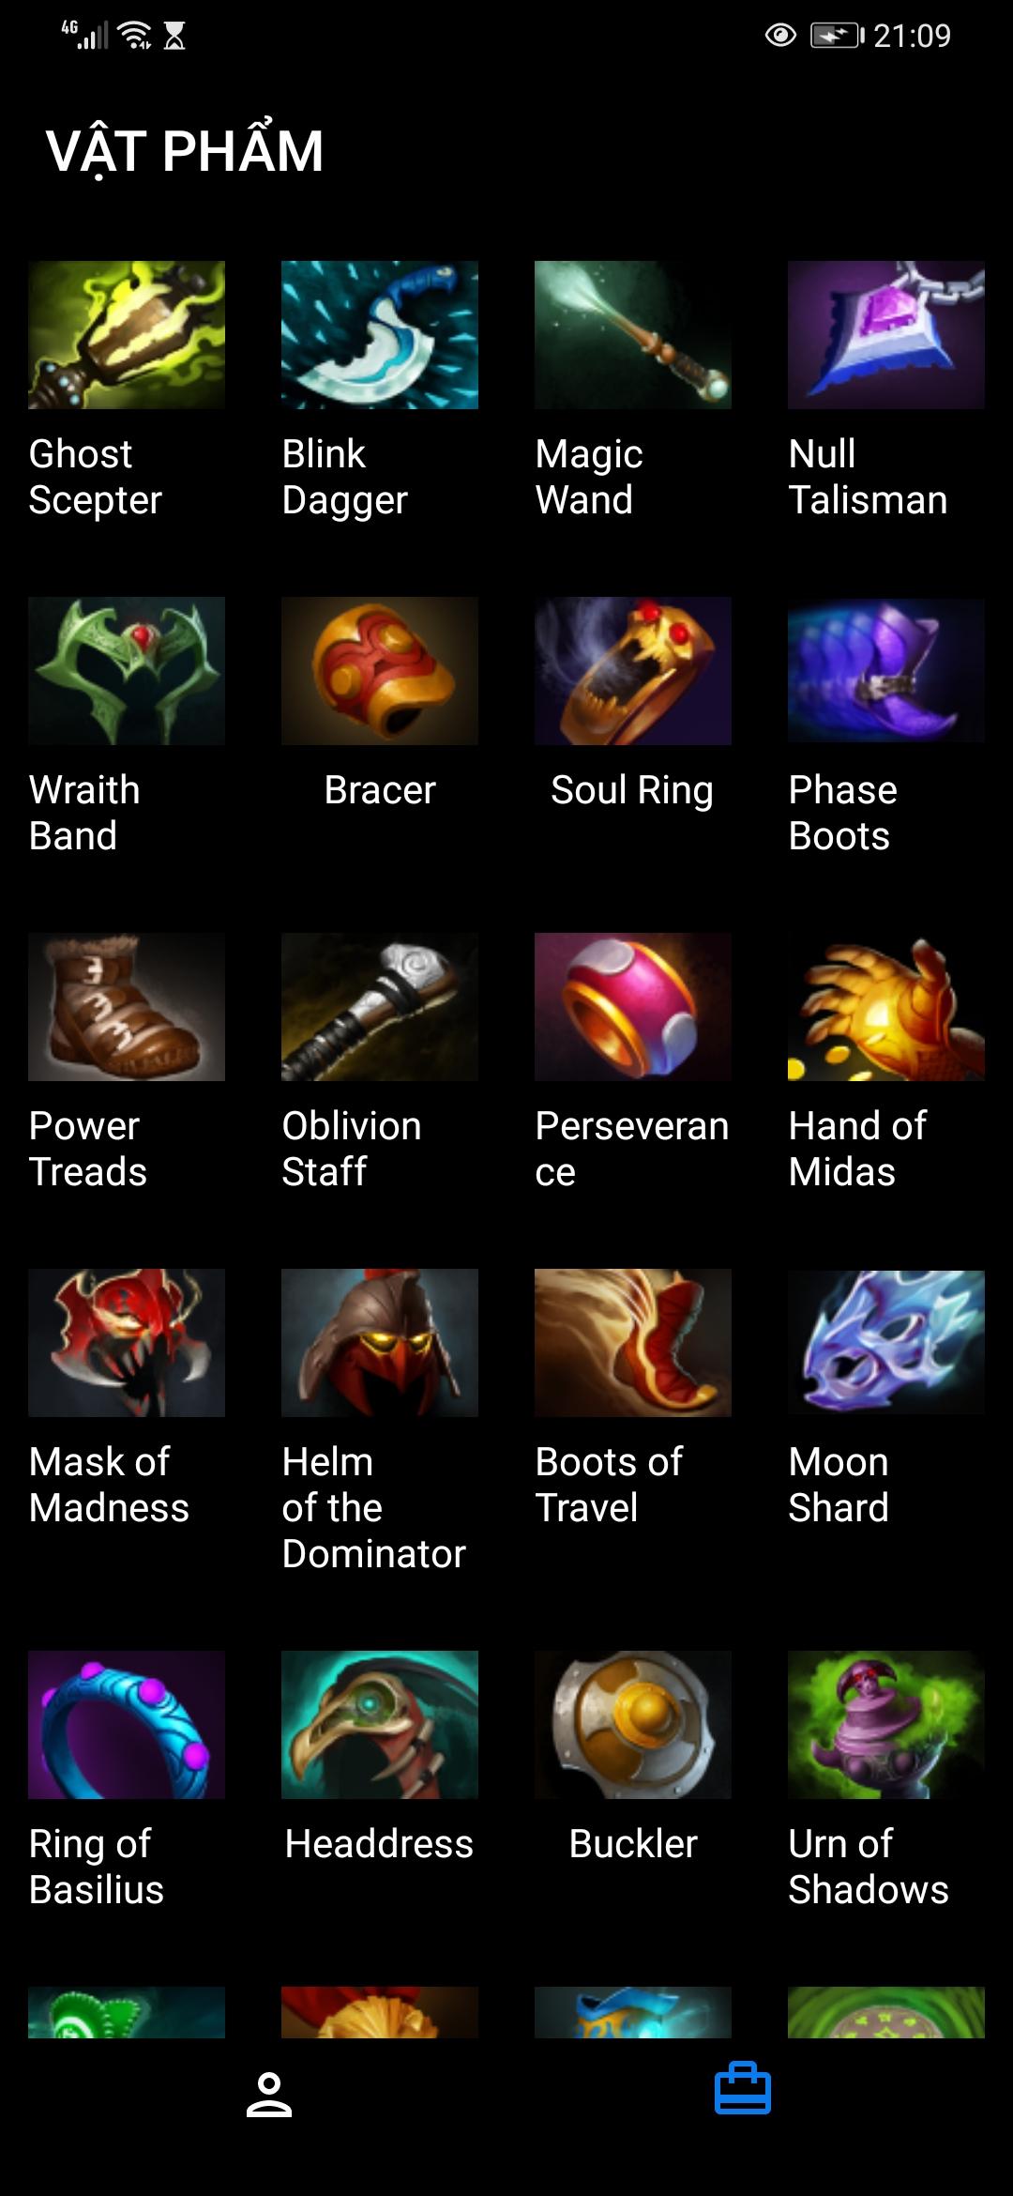
Task: Switch to the profile person tab
Action: click(x=269, y=2095)
